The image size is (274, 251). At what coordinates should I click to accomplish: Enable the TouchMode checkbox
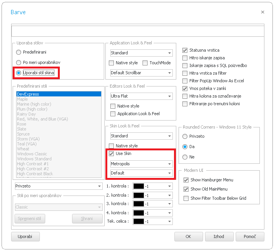(x=145, y=63)
